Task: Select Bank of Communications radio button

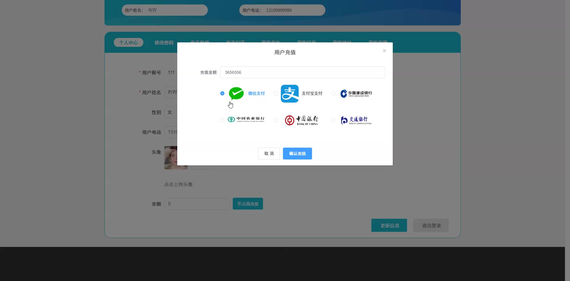Action: (333, 120)
